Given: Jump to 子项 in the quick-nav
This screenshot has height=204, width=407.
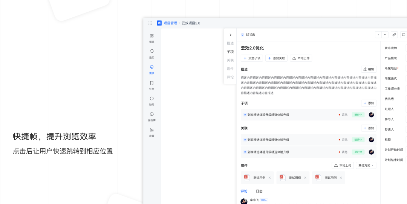Looking at the screenshot, I should [x=230, y=52].
